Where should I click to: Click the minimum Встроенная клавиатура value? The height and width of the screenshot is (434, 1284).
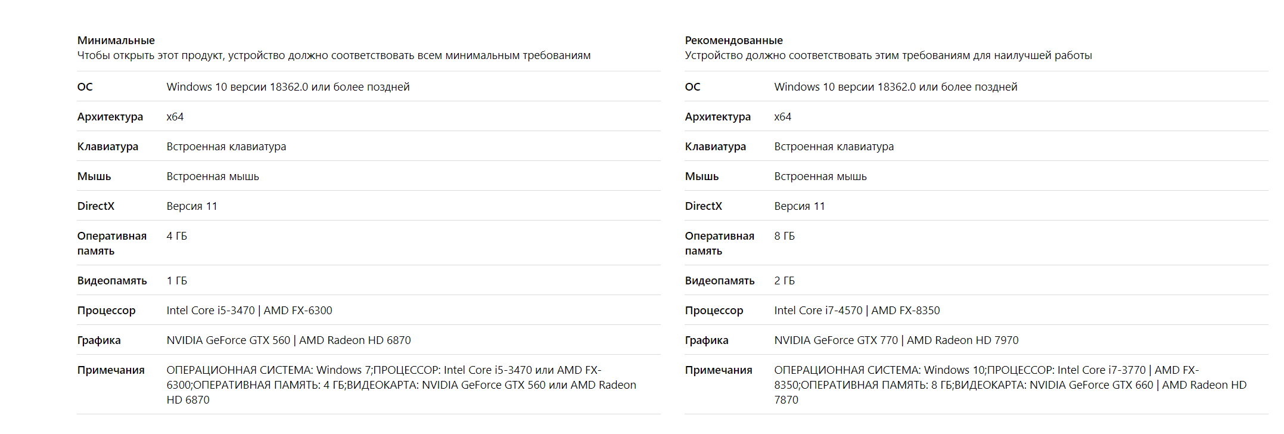pos(226,147)
